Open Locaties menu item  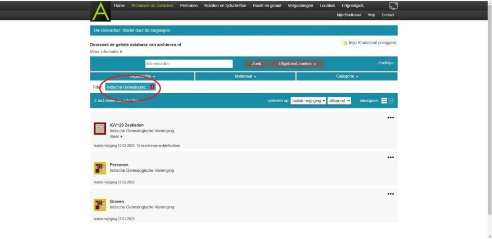pos(327,6)
